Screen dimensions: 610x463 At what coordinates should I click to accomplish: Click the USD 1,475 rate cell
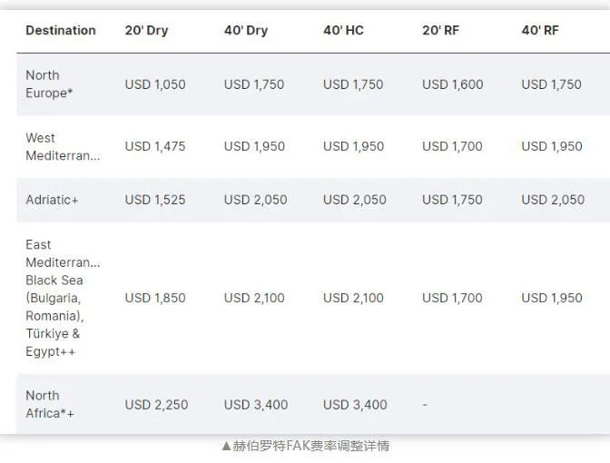155,146
